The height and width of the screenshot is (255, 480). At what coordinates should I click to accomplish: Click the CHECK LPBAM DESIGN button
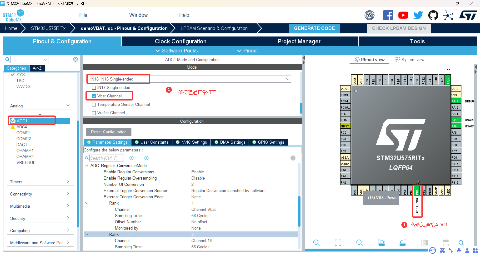(x=399, y=28)
